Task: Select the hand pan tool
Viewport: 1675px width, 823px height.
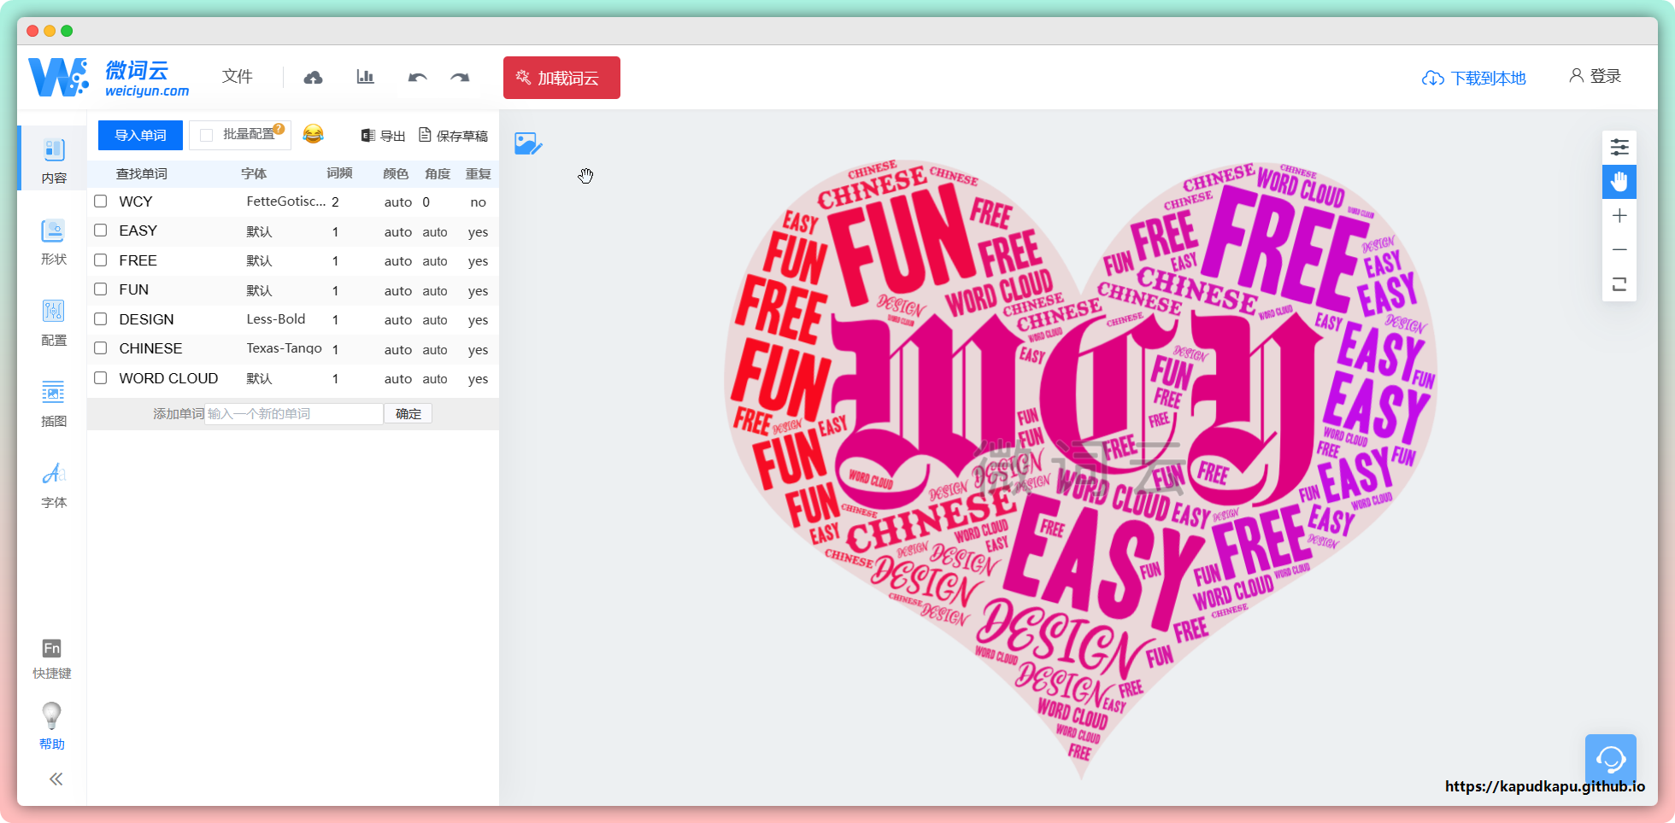Action: pos(1619,182)
